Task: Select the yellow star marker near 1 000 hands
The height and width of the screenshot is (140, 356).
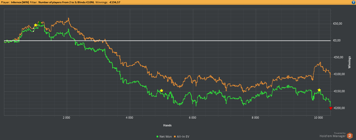Action: 36,25
